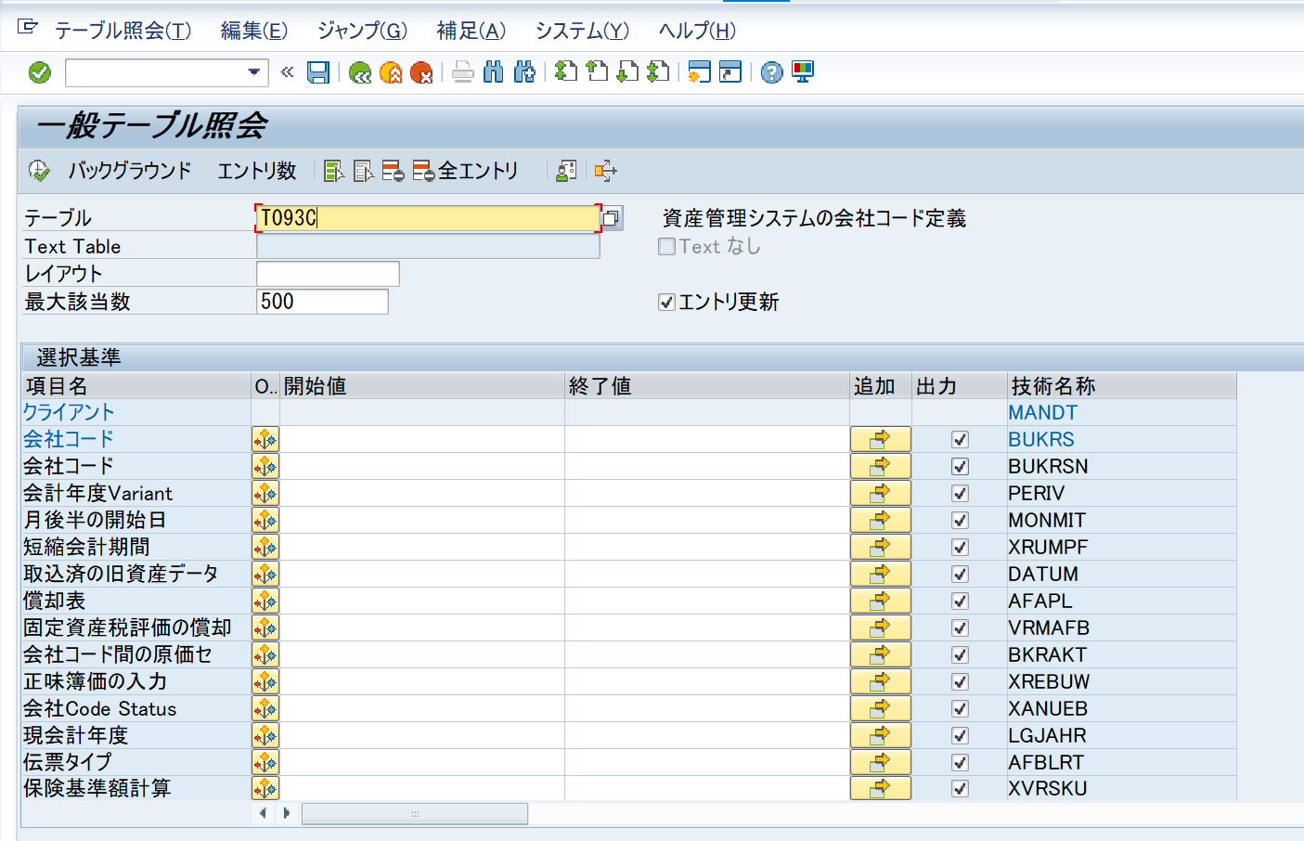Click the Execute clock icon
Viewport: 1304px width, 841px height.
(39, 171)
